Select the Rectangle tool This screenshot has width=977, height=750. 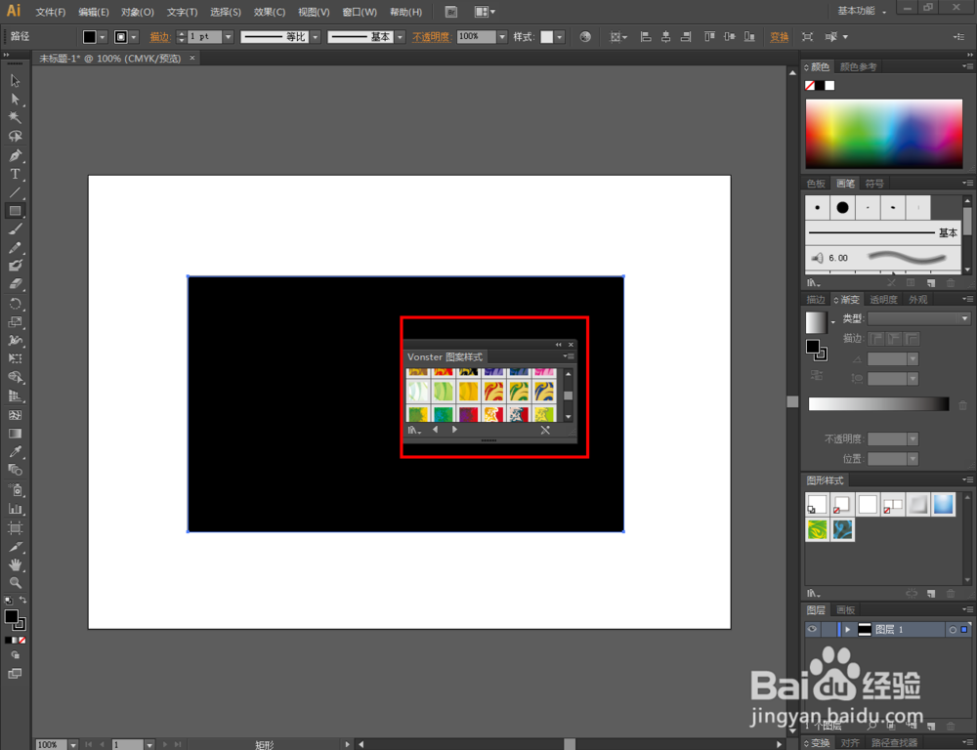click(15, 211)
